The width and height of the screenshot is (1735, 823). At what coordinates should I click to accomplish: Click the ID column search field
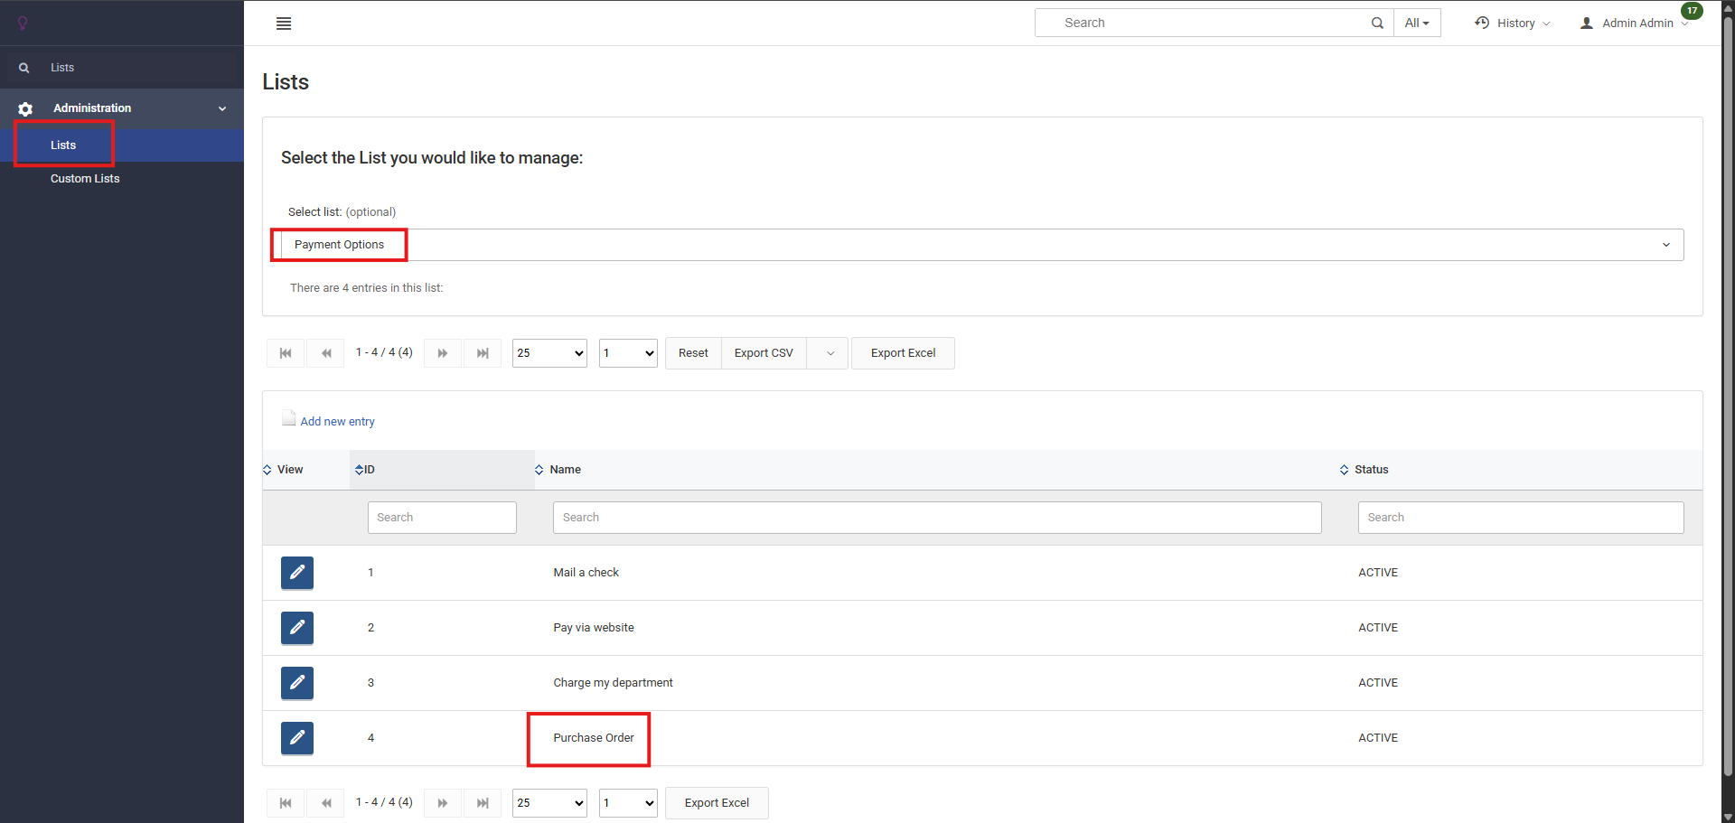coord(442,518)
